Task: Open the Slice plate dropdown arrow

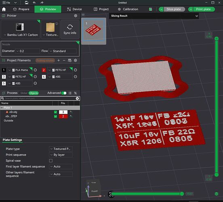Action: [x=161, y=9]
